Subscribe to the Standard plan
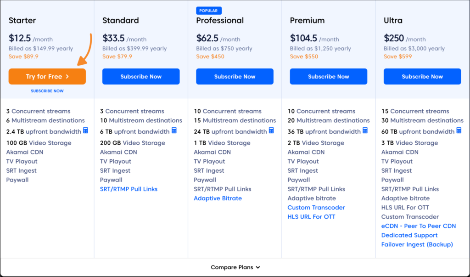This screenshot has height=277, width=470. coord(141,77)
